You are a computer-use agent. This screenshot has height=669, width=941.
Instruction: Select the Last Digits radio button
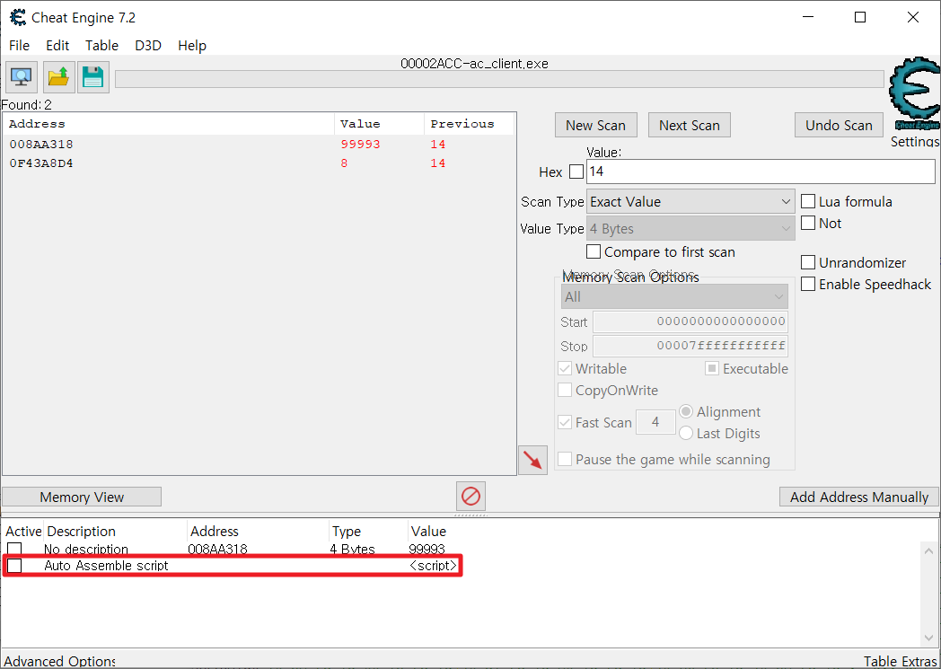[686, 433]
